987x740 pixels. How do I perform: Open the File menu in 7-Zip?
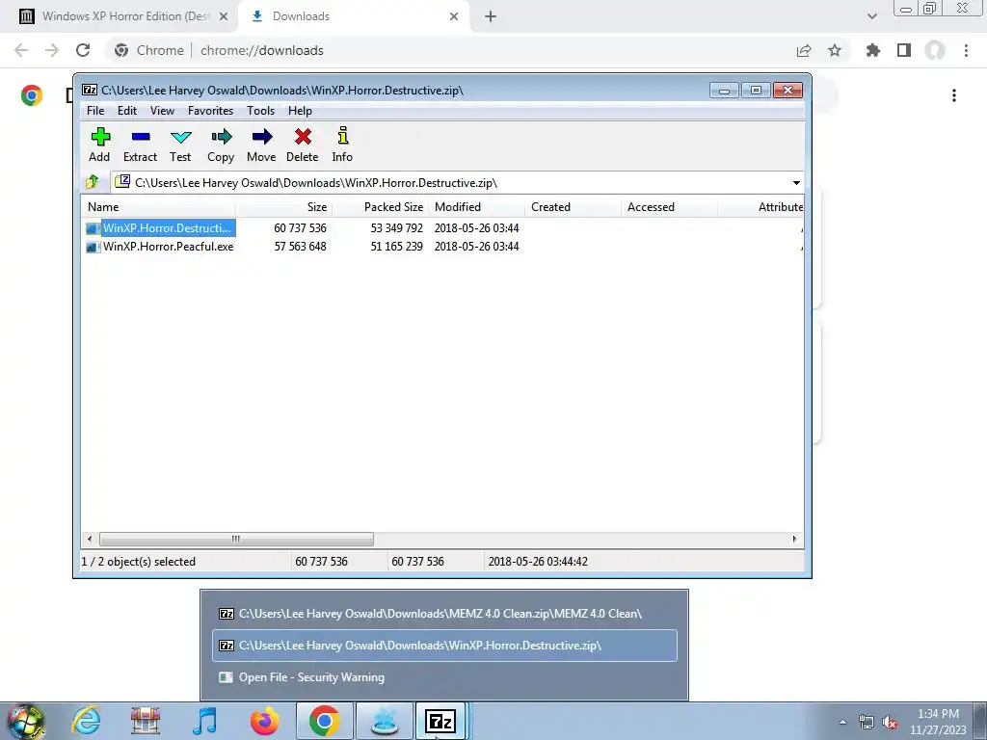[95, 111]
